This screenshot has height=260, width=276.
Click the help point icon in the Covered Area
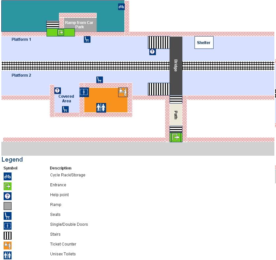point(58,91)
